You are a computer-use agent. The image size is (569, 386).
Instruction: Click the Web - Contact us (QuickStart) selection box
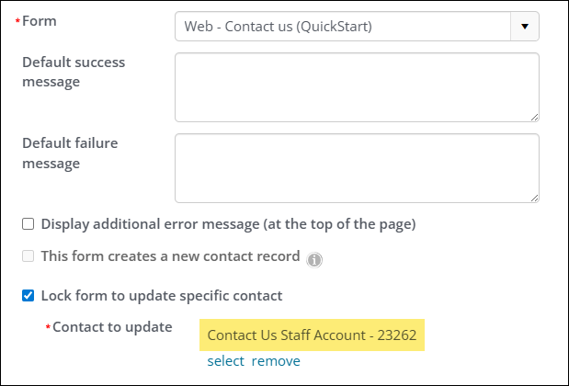[x=342, y=27]
